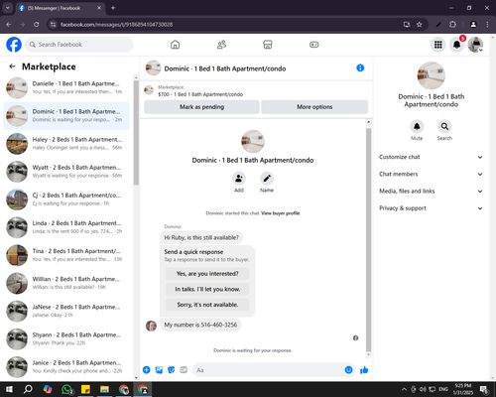Open more actions plus icon in composer
The image size is (496, 397).
147,370
